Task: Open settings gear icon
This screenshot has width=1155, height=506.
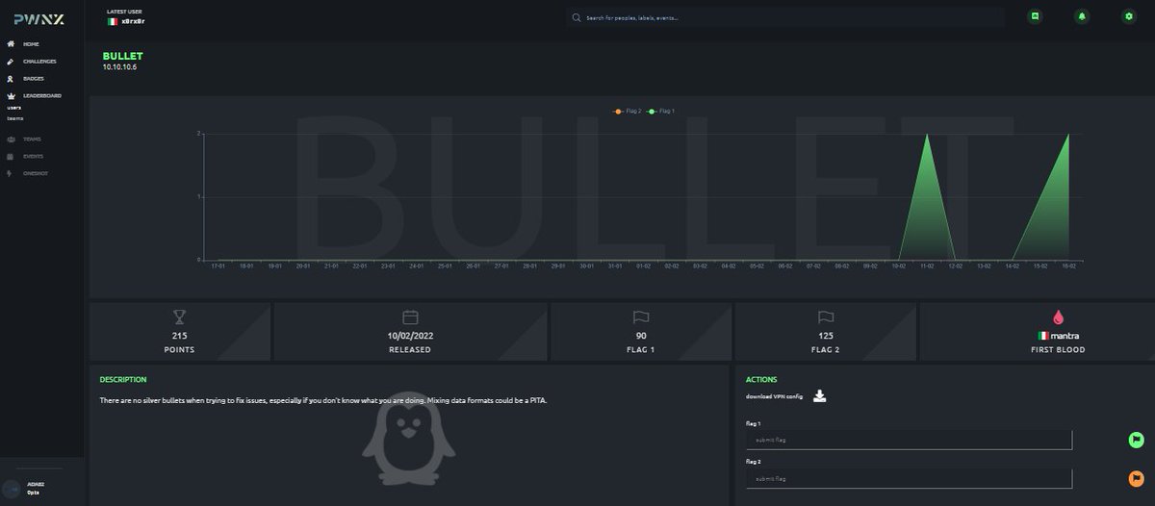Action: point(1129,16)
